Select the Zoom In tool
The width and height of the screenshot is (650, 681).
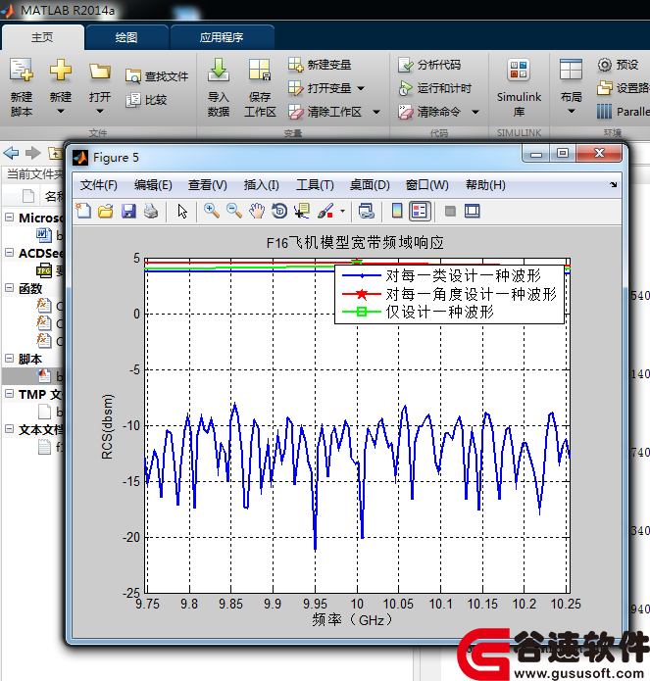212,211
